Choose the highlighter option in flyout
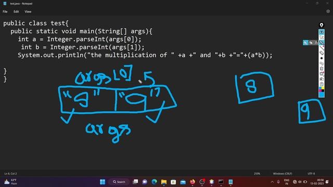Viewport: 333px width, 187px height. pos(311,43)
